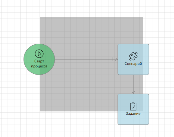Click the top edge of the gray selection area

tap(92, 17)
